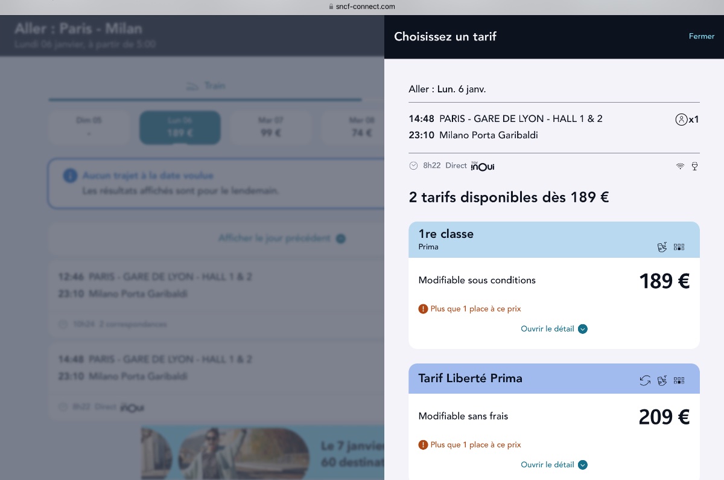Click the warning icon under the 189 € fare
The image size is (724, 480).
423,309
